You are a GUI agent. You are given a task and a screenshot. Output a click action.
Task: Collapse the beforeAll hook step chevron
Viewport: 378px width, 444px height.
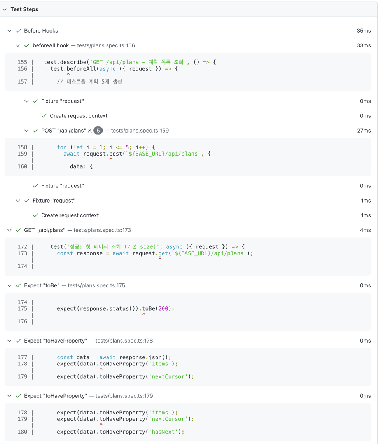18,45
